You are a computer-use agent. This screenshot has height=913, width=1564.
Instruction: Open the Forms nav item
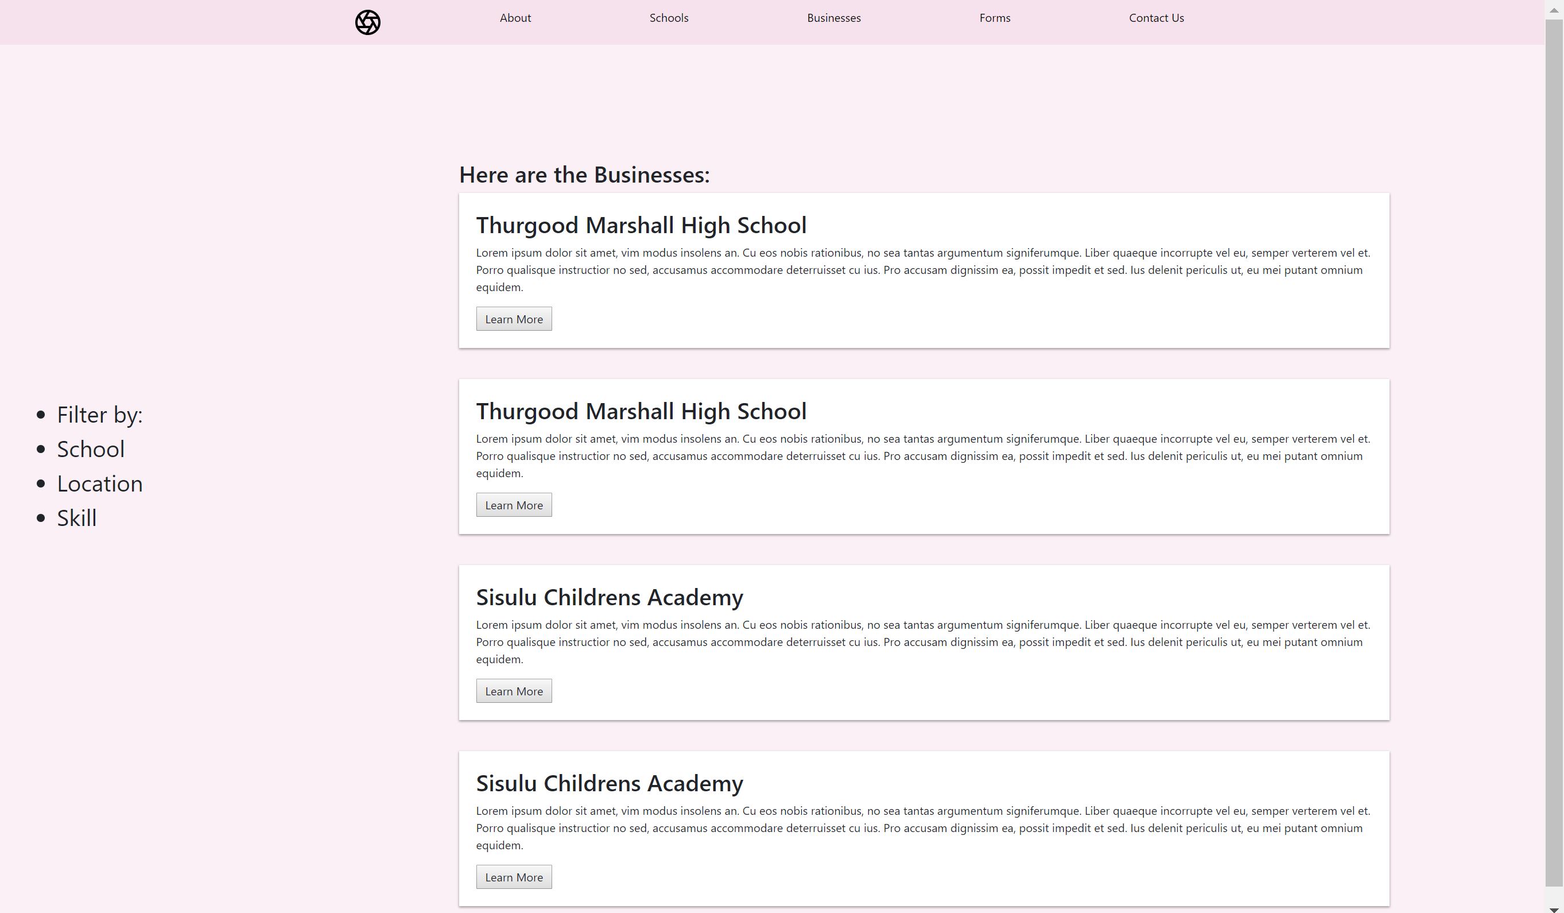click(994, 18)
